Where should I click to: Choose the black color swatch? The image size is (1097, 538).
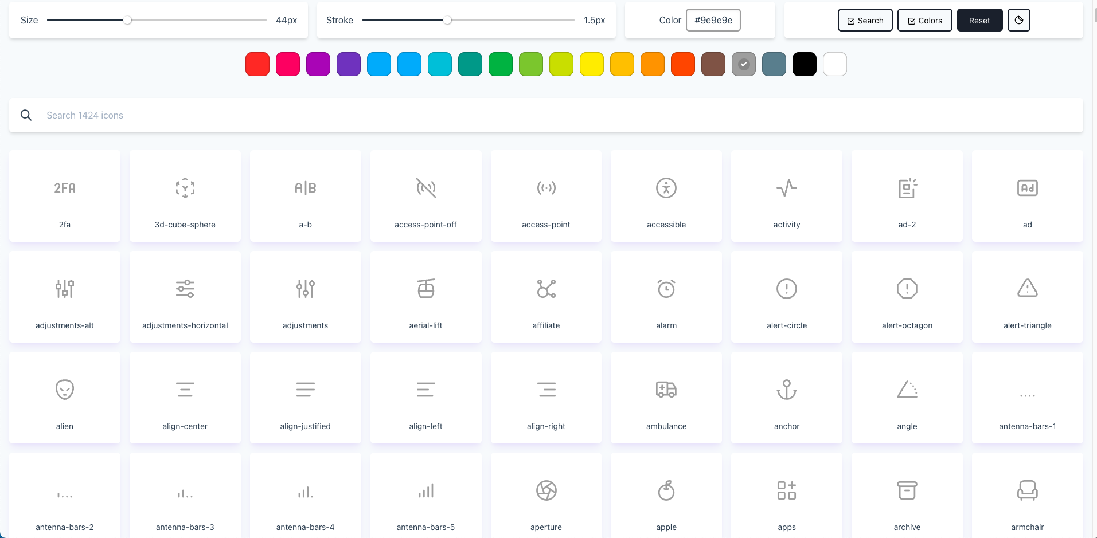pos(805,64)
